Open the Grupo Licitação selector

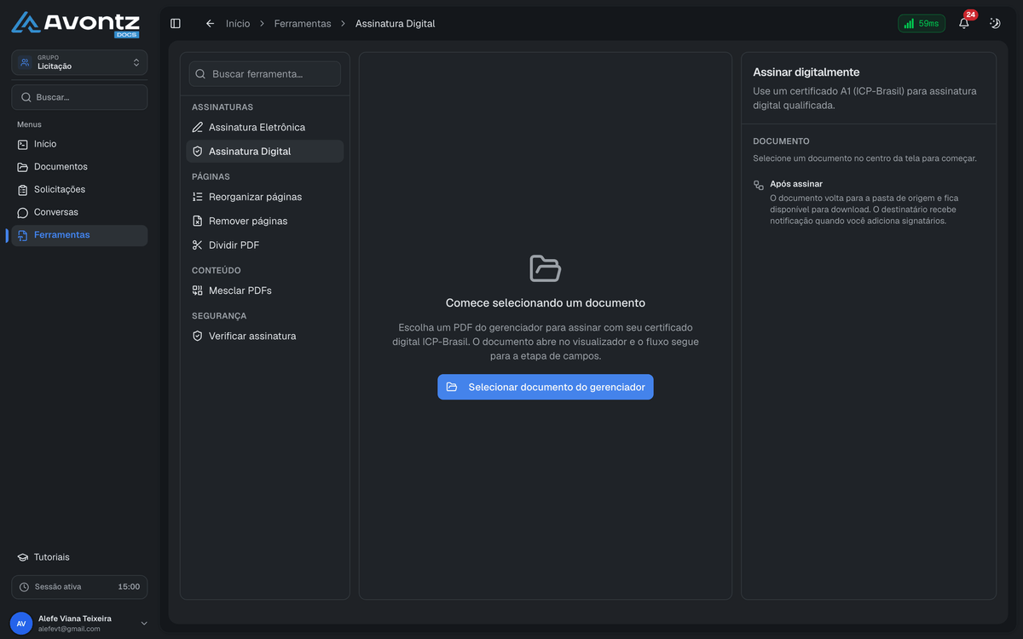point(79,62)
